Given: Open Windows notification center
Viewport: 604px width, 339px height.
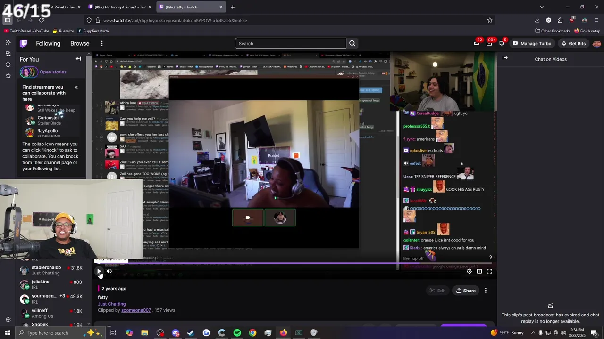Looking at the screenshot, I should coord(594,333).
